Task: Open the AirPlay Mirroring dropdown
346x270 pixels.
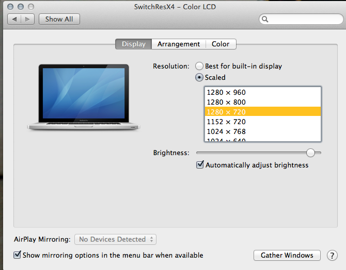Action: 115,240
